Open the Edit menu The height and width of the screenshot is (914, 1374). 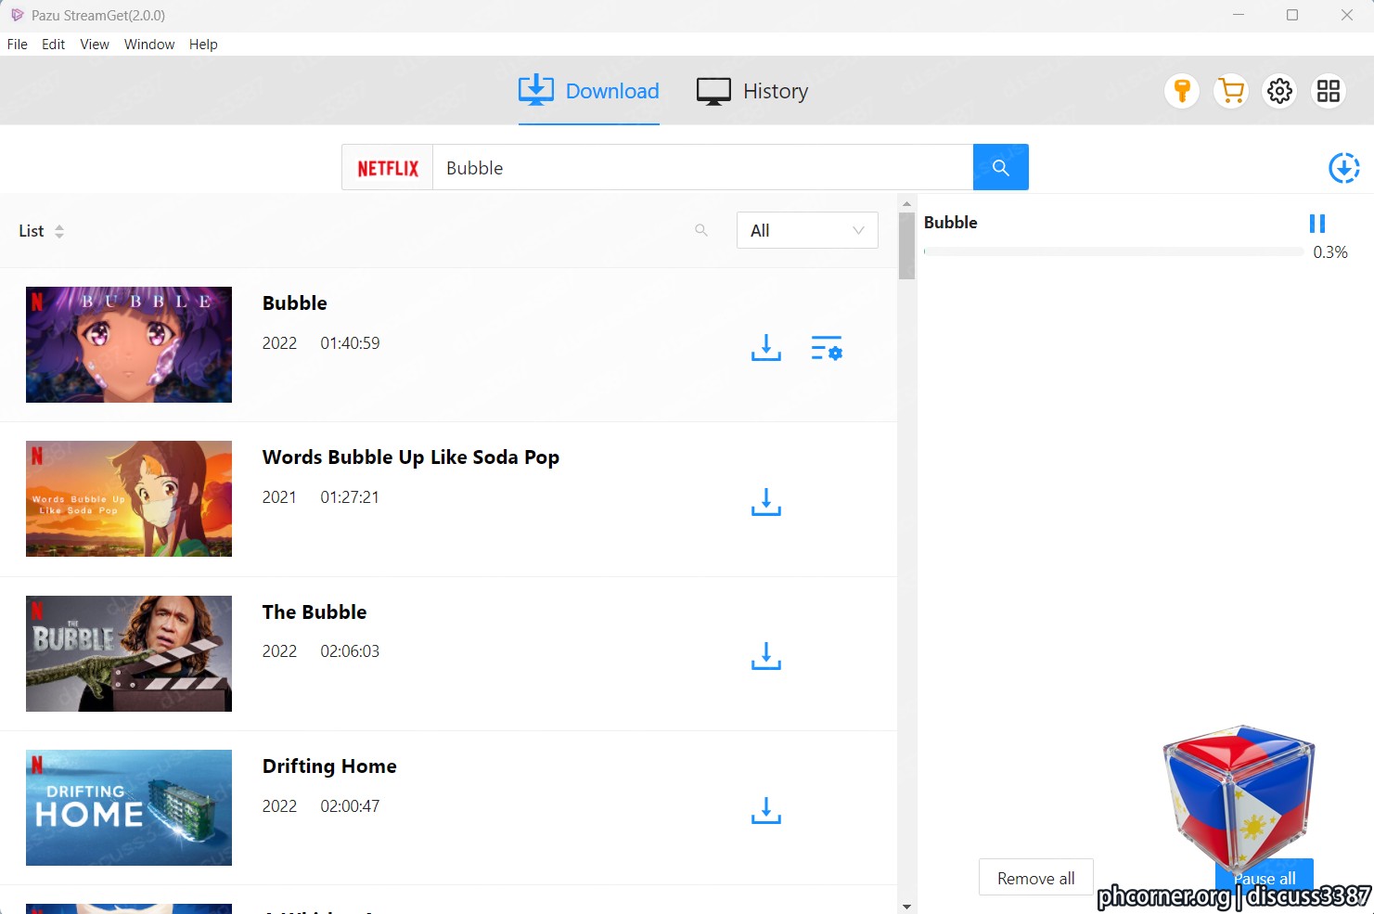(53, 45)
